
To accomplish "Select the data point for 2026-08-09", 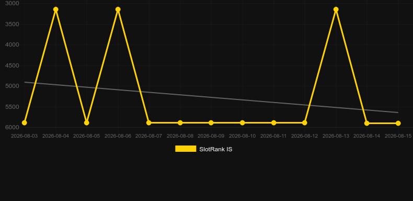I will click(x=211, y=122).
